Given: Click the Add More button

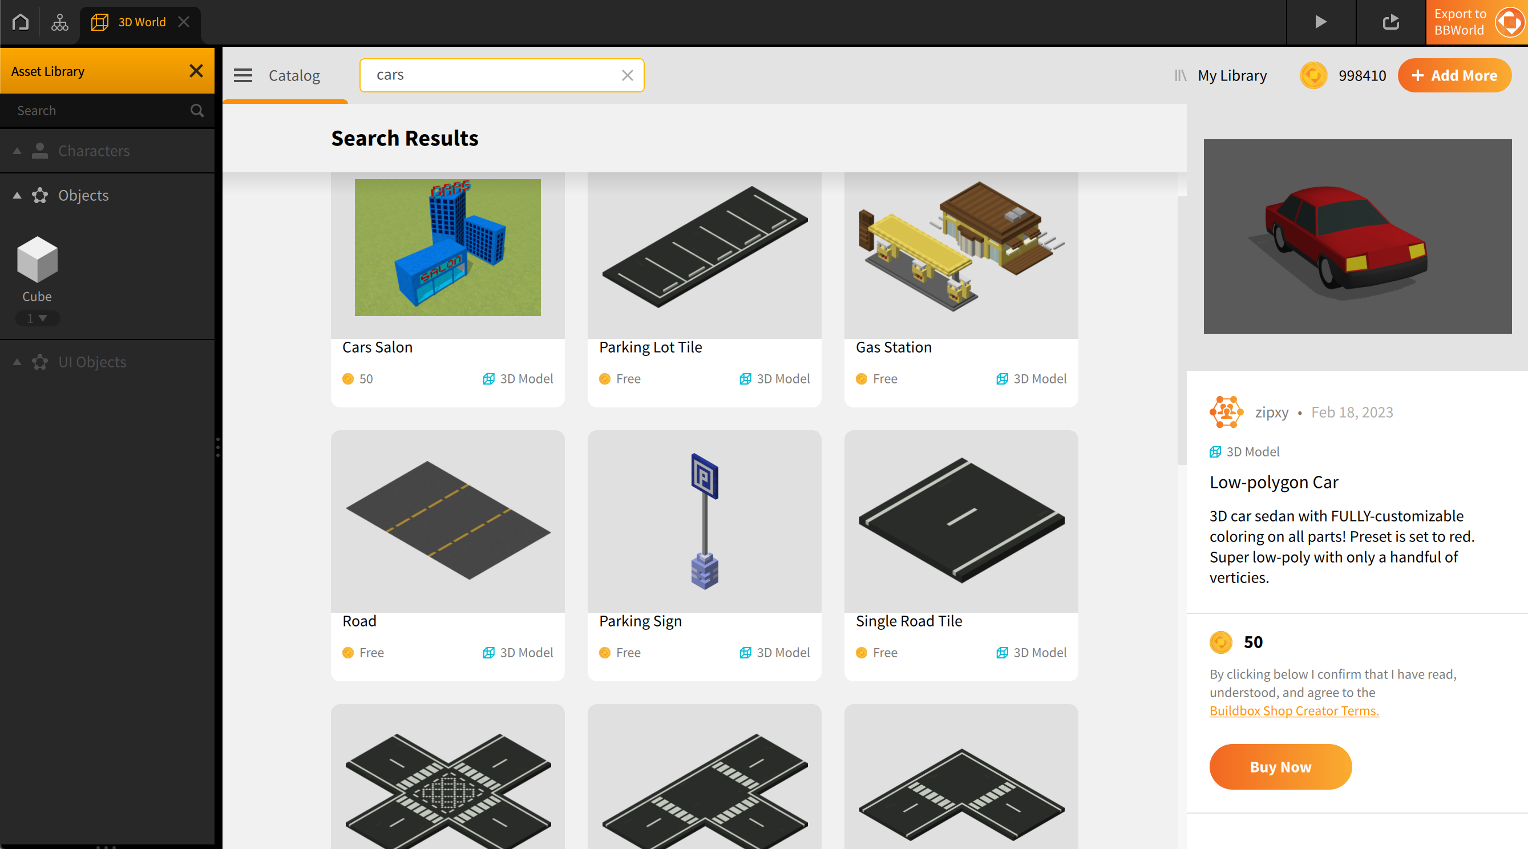Looking at the screenshot, I should (1454, 75).
